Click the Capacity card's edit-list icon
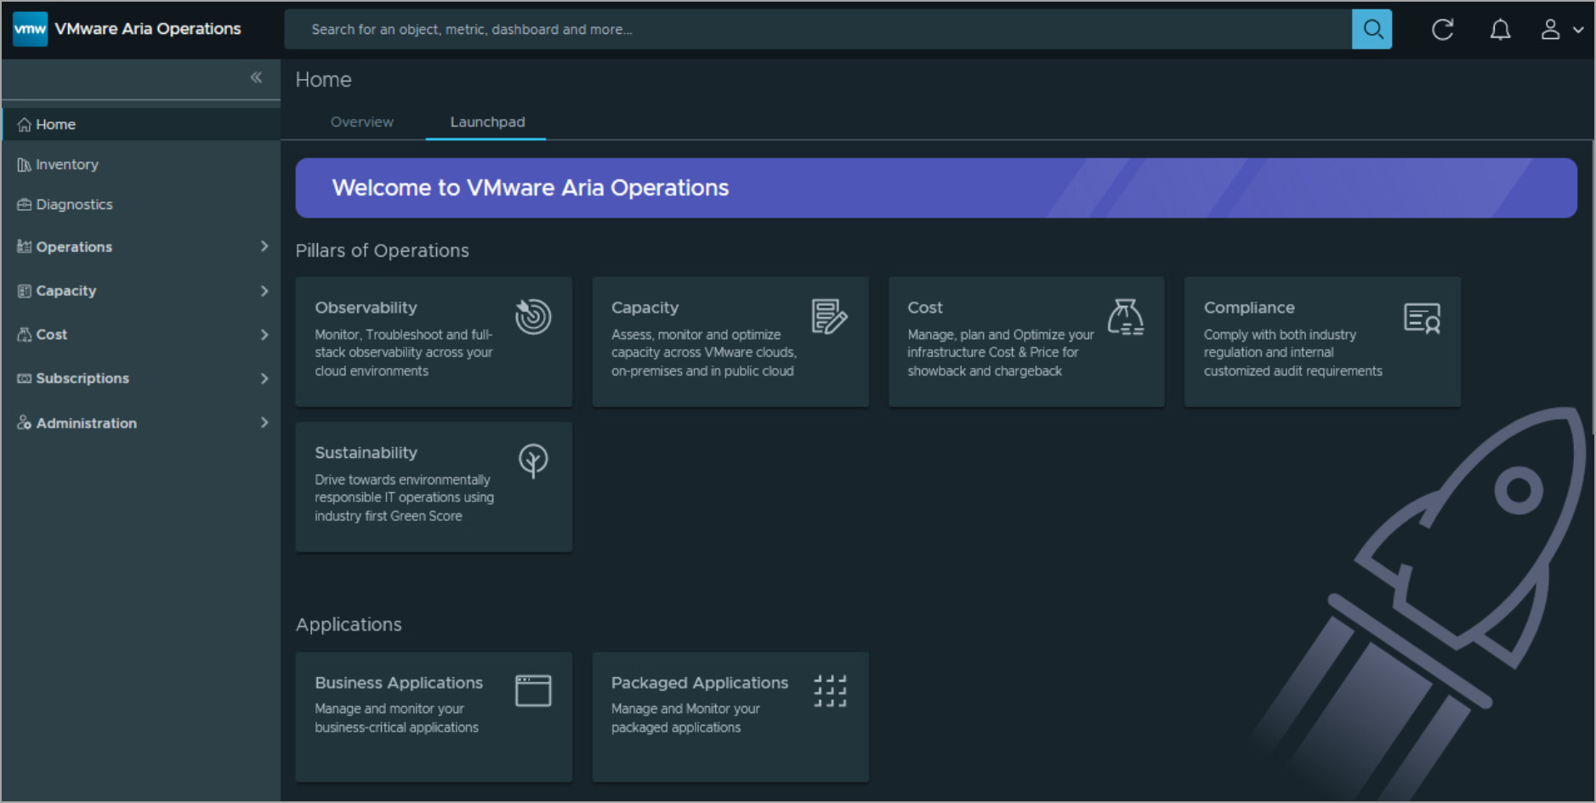Viewport: 1596px width, 803px height. click(x=829, y=317)
